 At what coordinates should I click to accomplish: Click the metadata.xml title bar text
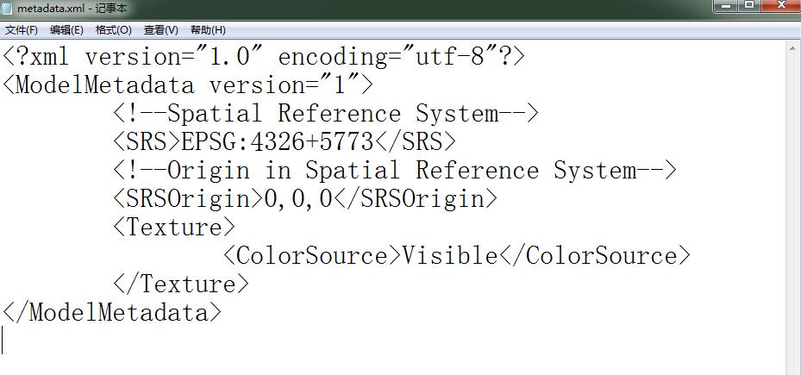pos(72,8)
